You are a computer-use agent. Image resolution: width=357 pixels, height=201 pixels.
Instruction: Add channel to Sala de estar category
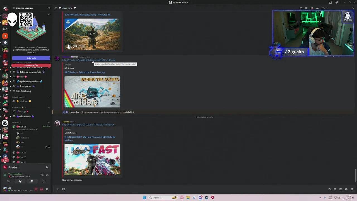pyautogui.click(x=49, y=97)
